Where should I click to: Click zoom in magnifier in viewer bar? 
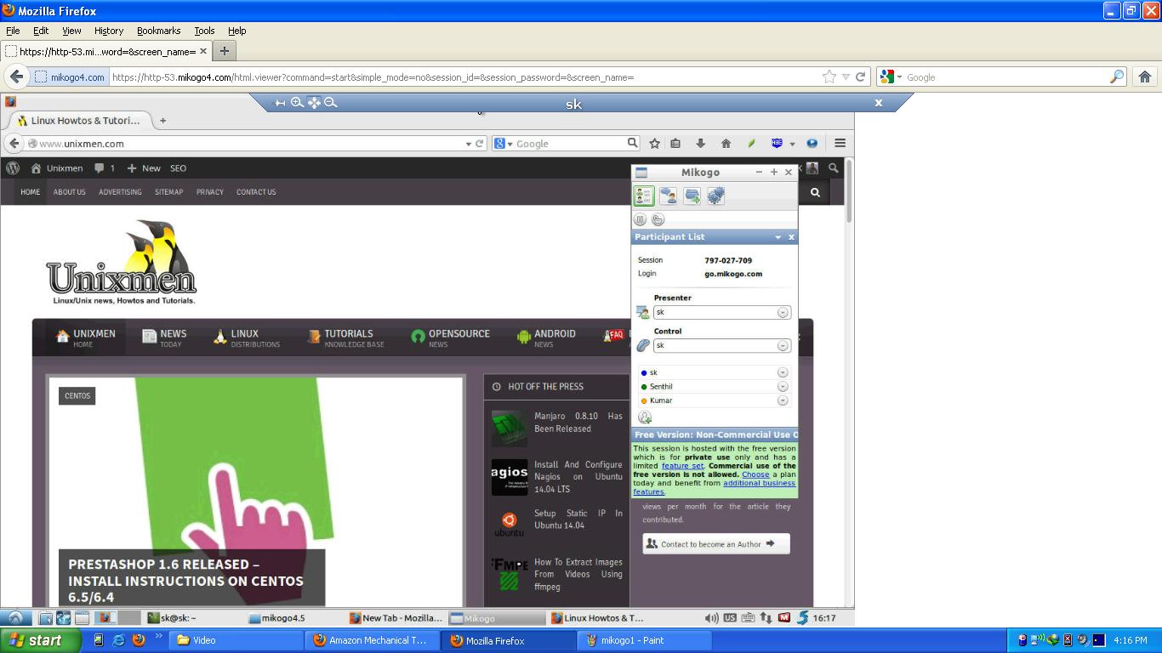click(297, 102)
